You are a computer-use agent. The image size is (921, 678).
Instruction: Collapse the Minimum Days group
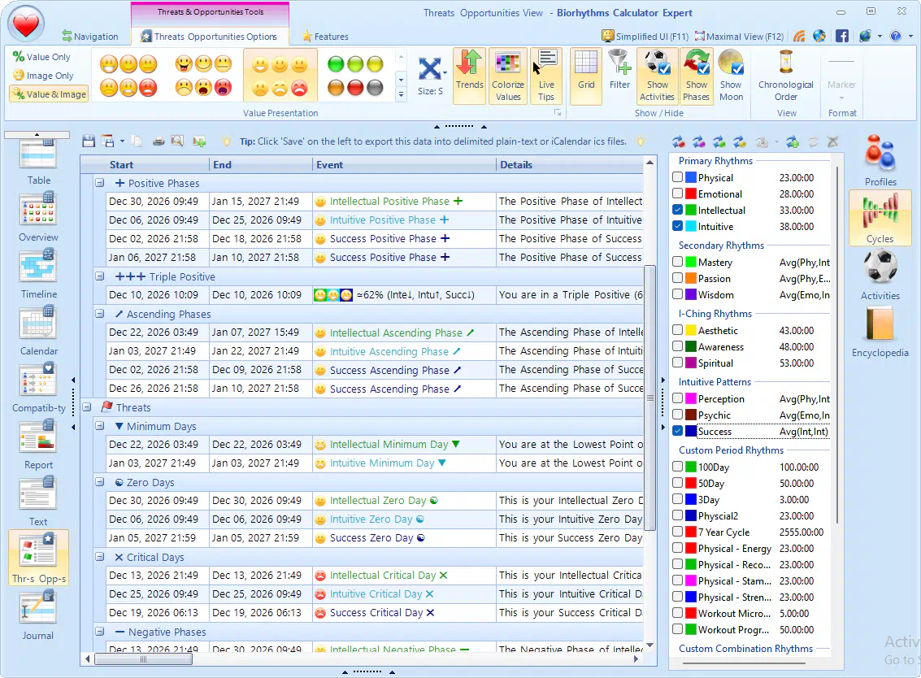pos(100,426)
